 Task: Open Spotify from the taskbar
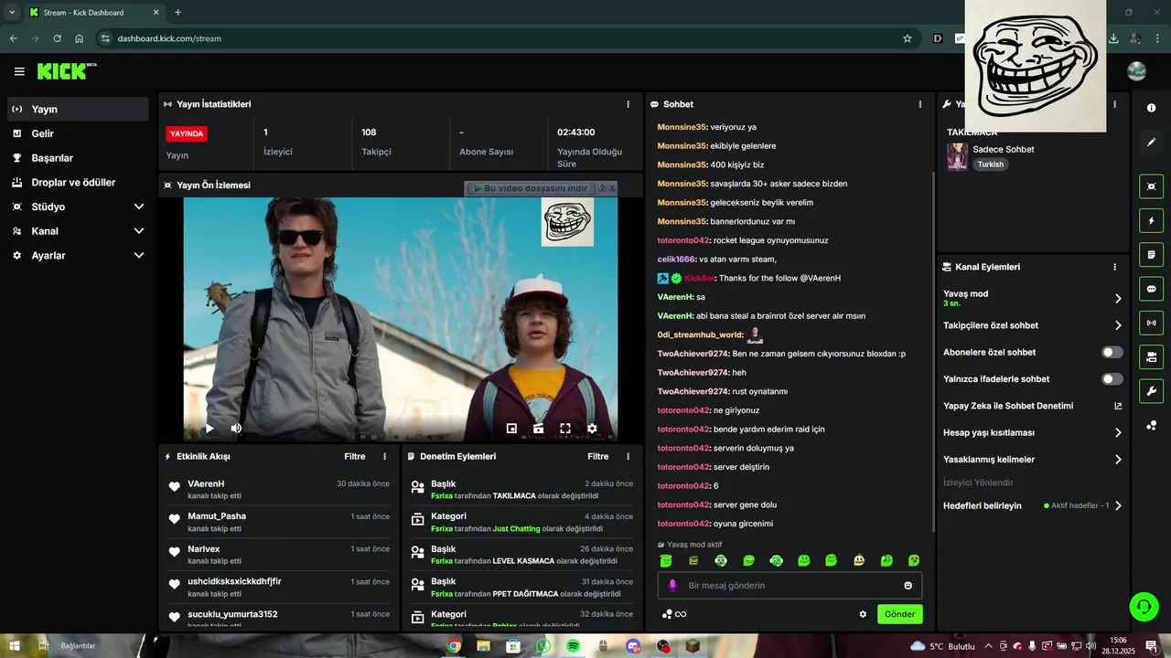coord(573,646)
